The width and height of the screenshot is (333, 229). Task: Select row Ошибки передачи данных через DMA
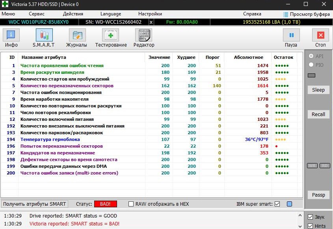click(152, 166)
